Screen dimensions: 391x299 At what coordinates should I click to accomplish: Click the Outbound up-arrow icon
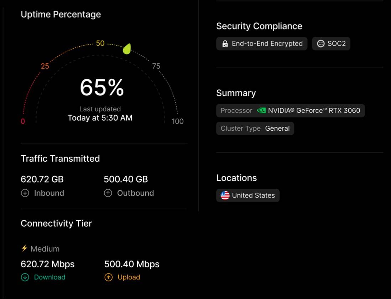click(x=108, y=193)
